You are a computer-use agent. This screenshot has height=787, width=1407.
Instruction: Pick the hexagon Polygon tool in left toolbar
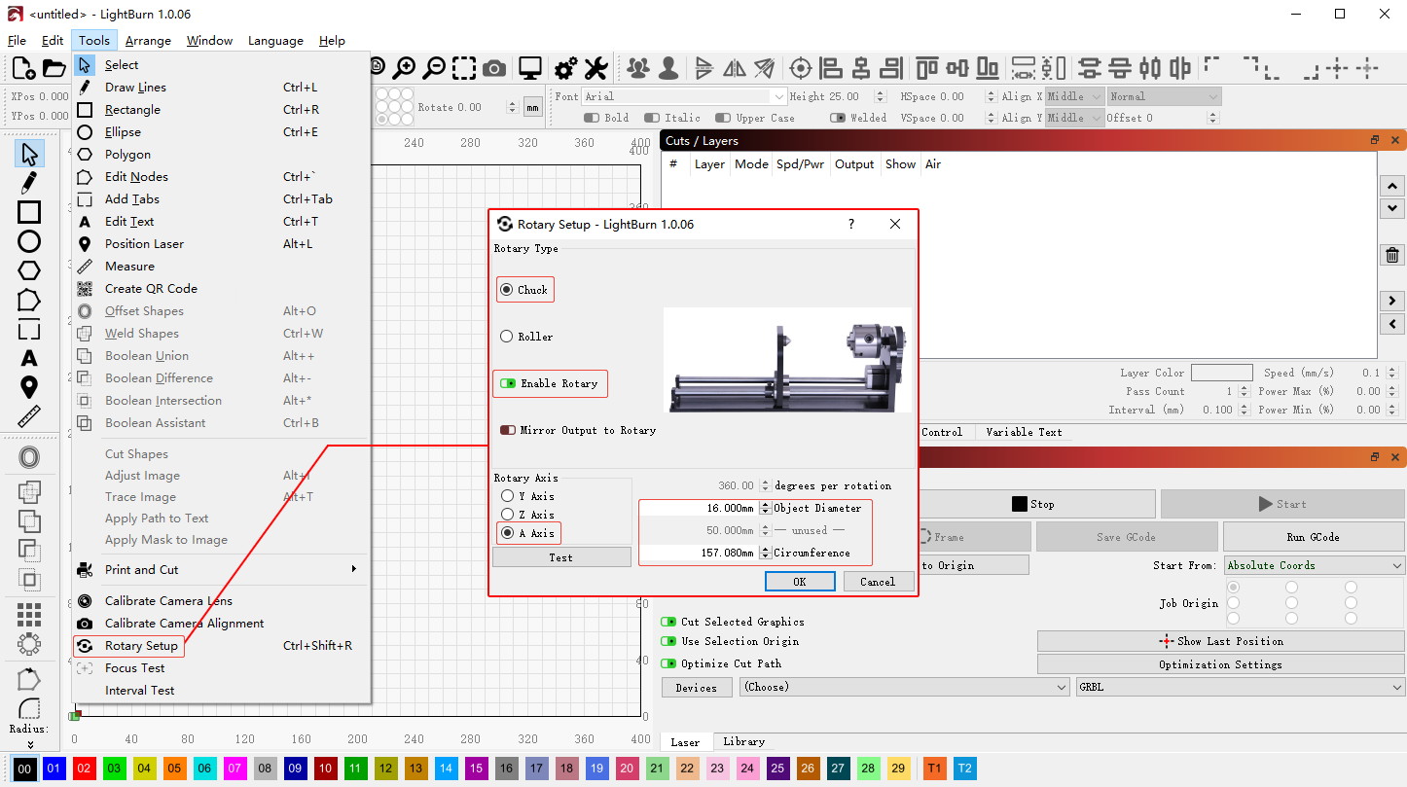click(29, 270)
